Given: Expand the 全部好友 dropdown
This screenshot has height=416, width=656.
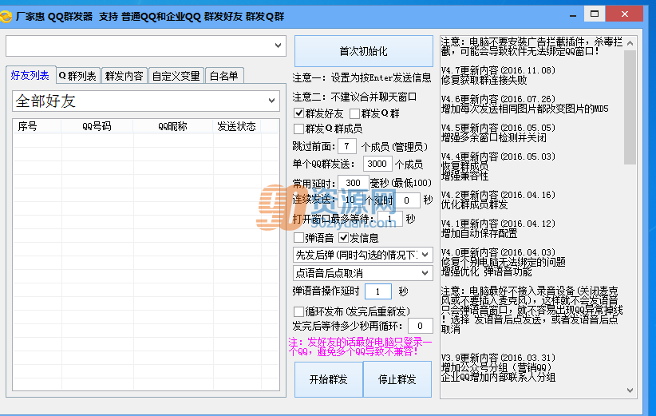Looking at the screenshot, I should click(x=271, y=101).
